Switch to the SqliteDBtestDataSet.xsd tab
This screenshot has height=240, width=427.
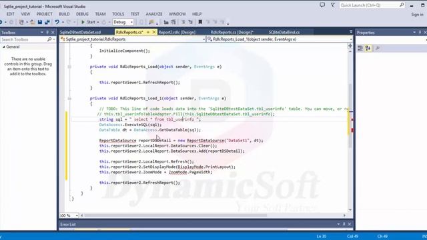point(80,32)
